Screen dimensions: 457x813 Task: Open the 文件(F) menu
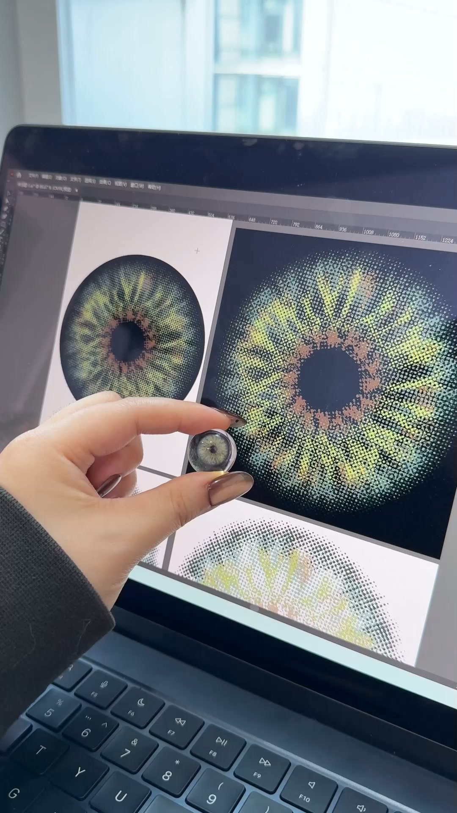(x=33, y=176)
